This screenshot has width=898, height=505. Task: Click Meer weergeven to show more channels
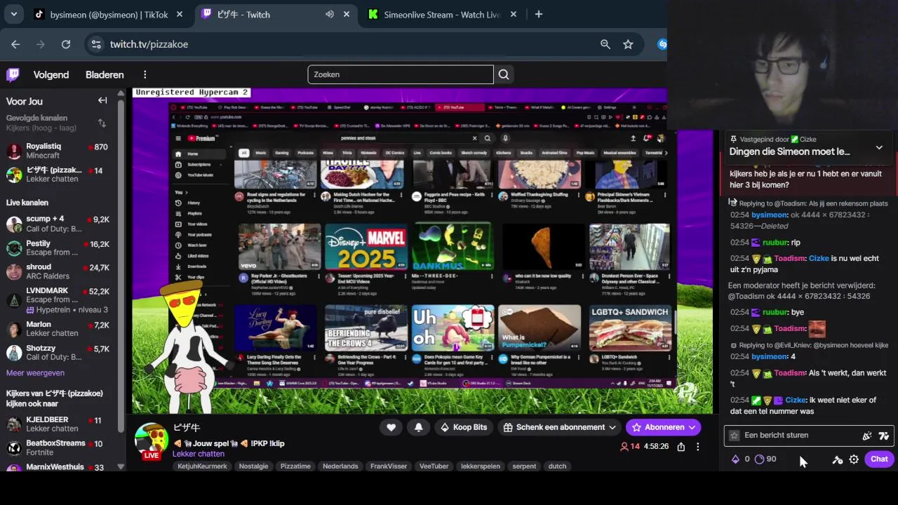(35, 373)
